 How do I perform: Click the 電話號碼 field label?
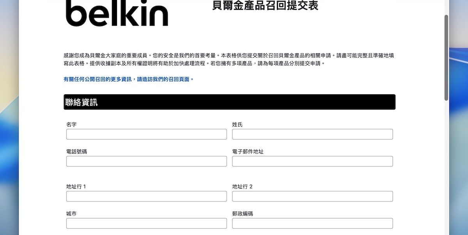(x=76, y=152)
